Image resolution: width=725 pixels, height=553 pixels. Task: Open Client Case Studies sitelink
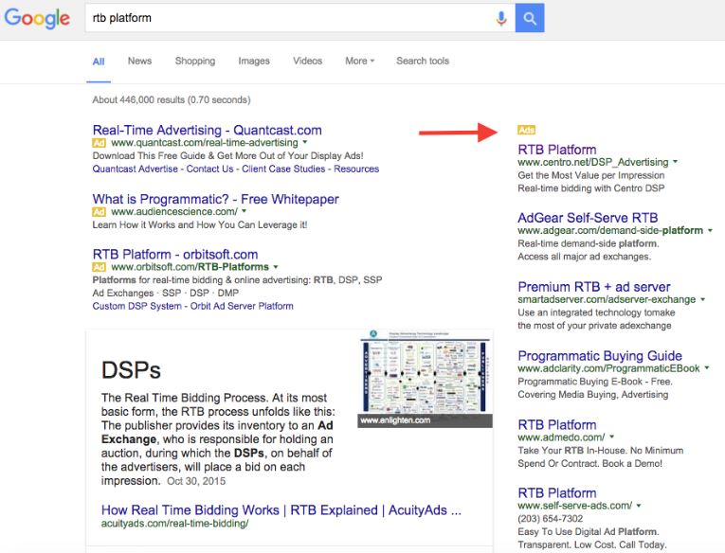point(283,169)
